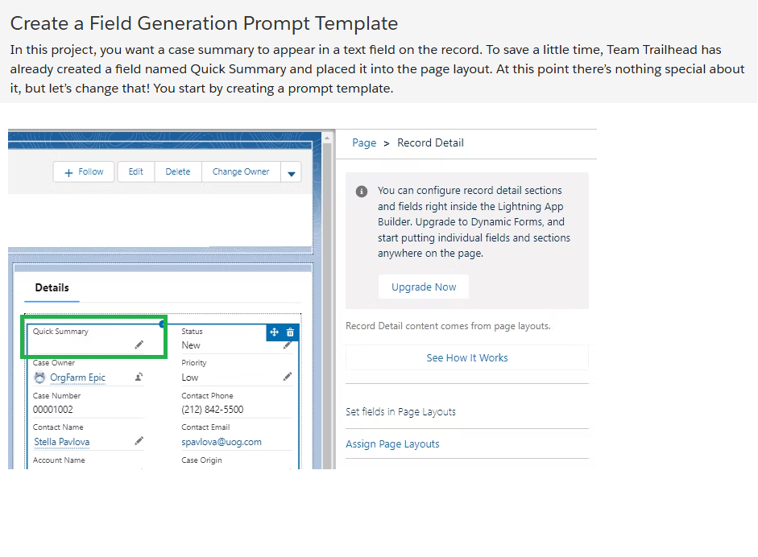Viewport: 758px width, 557px height.
Task: Click the See How It Works button
Action: (467, 358)
